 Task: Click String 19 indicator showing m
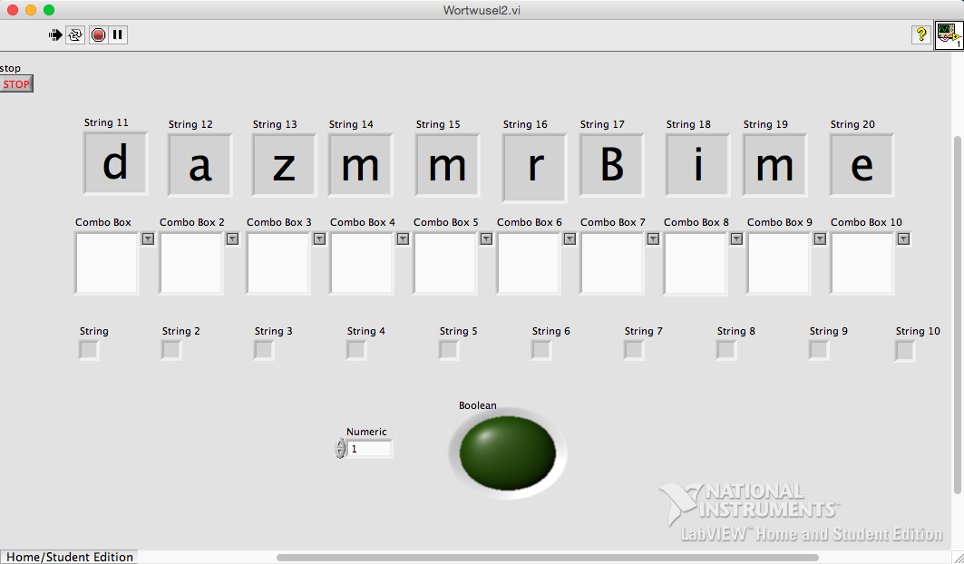774,165
